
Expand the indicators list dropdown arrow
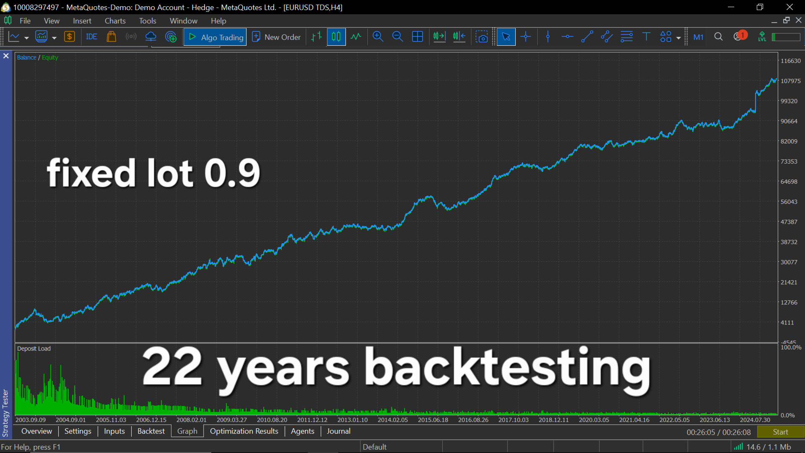[54, 38]
